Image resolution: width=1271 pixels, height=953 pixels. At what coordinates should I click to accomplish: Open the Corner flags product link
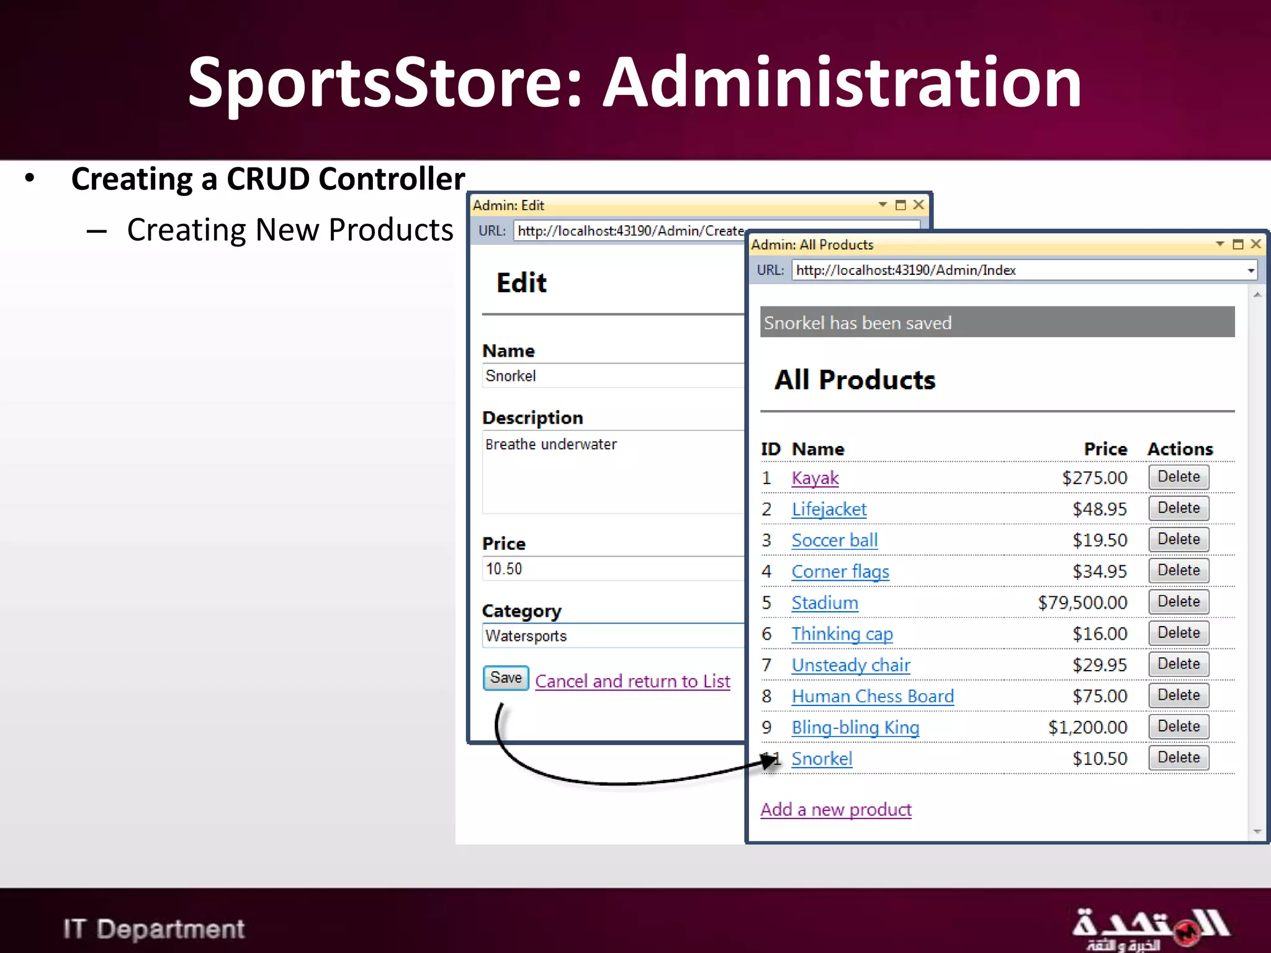[x=840, y=571]
